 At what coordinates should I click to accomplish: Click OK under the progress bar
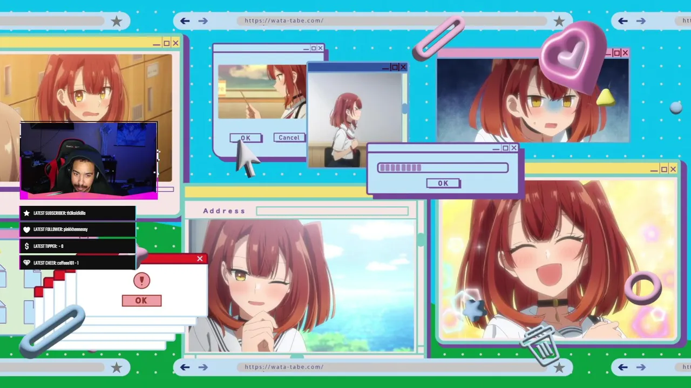click(x=443, y=183)
